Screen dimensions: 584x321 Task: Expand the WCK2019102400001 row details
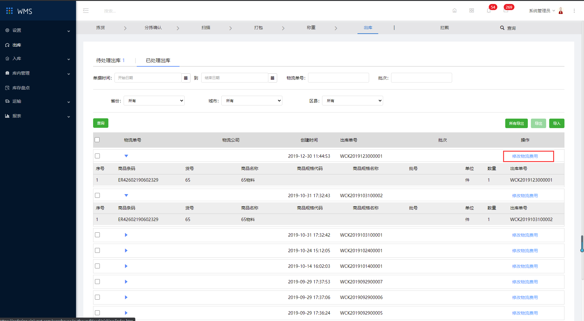(x=126, y=250)
